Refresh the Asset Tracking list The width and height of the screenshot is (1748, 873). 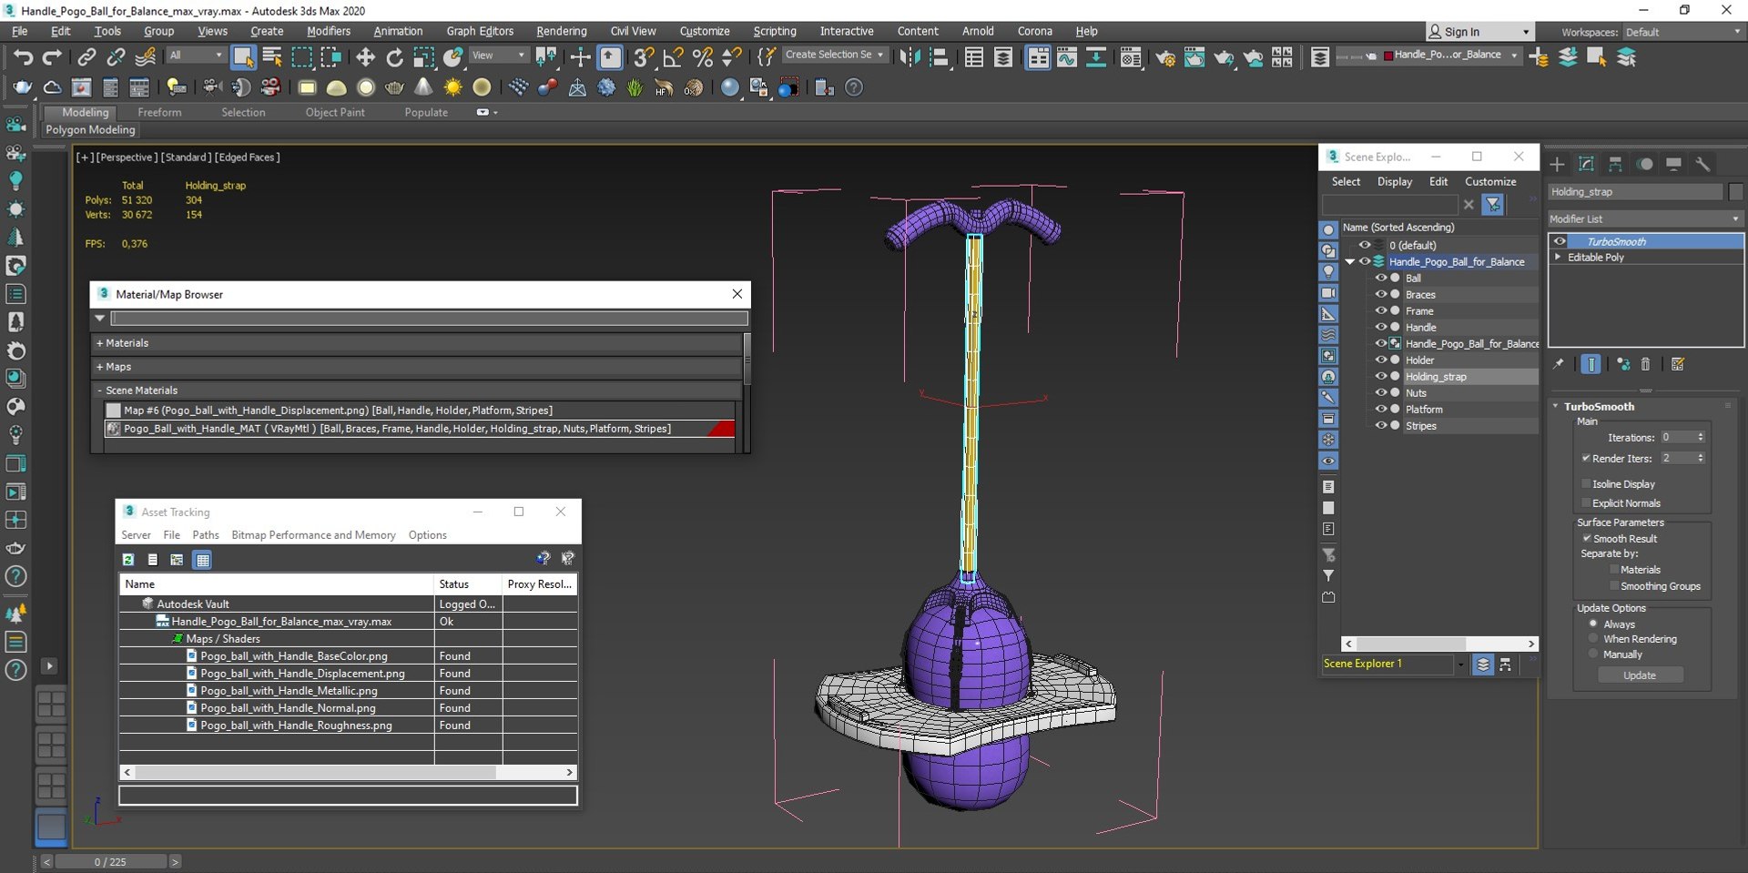[128, 560]
